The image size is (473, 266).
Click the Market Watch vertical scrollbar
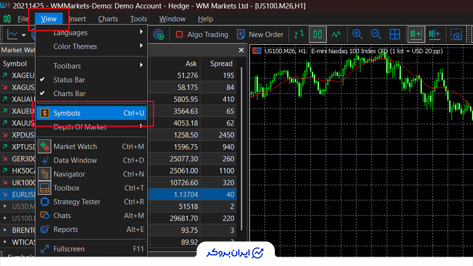click(242, 148)
